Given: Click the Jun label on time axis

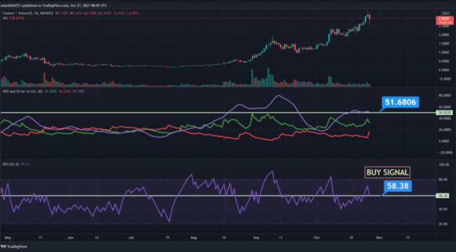Looking at the screenshot, I should pyautogui.click(x=70, y=238).
